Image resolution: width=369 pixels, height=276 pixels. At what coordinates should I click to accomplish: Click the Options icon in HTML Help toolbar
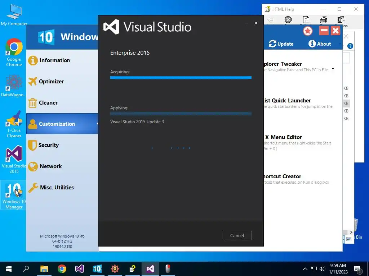click(341, 20)
